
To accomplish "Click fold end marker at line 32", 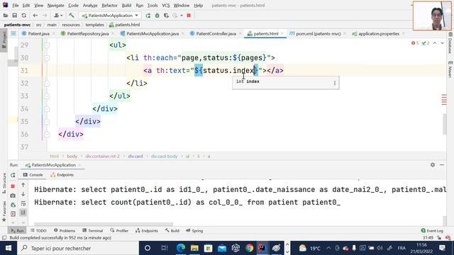I will (x=47, y=84).
